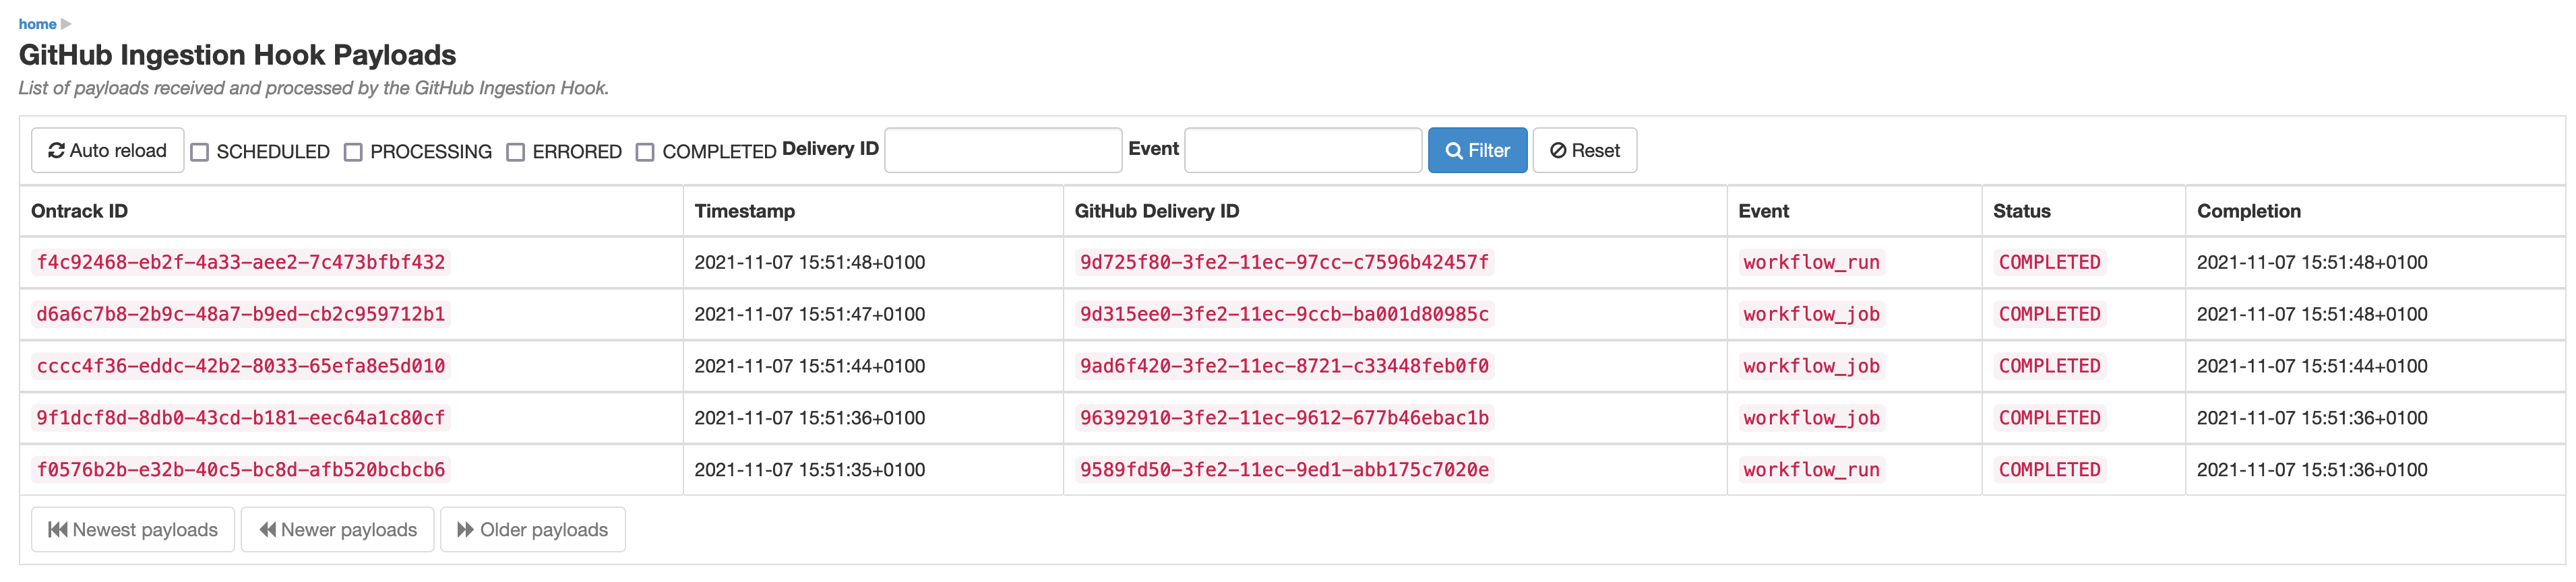Click workflow_run event in the f0576b2b row
The width and height of the screenshot is (2576, 582).
(x=1811, y=470)
